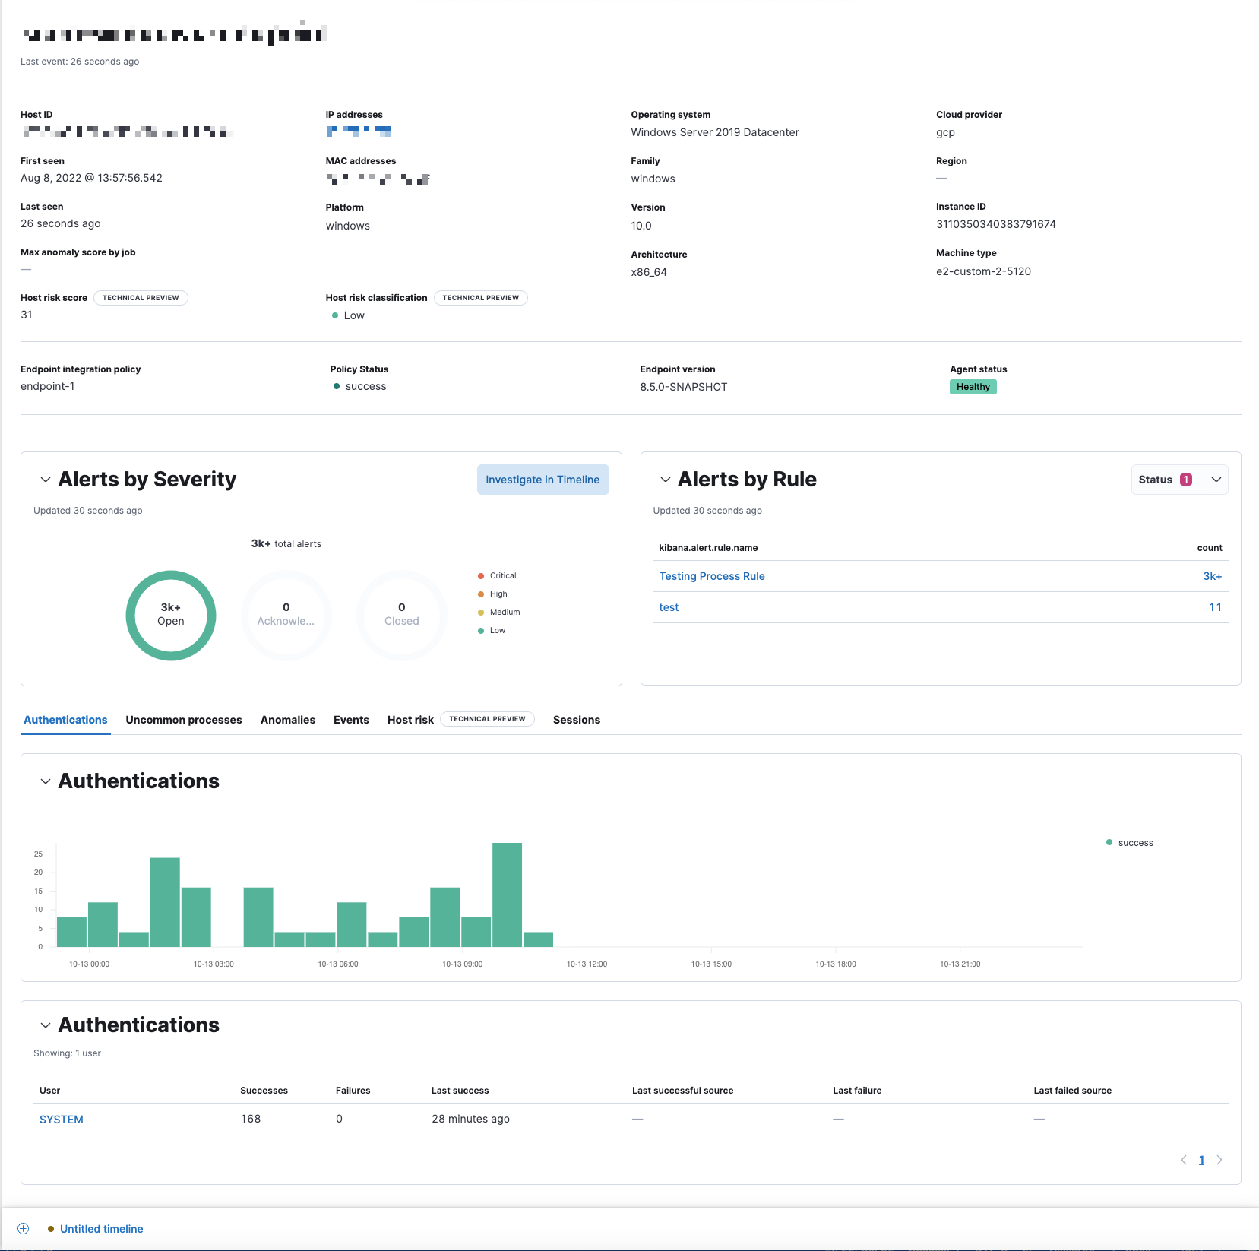Collapse the upper Authentications panel
Screen dimensions: 1259x1251
click(x=45, y=781)
